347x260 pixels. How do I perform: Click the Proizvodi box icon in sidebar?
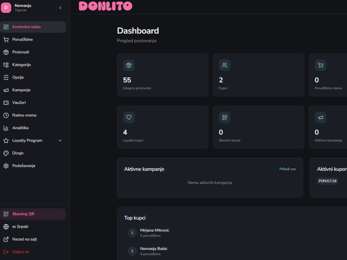coord(6,52)
